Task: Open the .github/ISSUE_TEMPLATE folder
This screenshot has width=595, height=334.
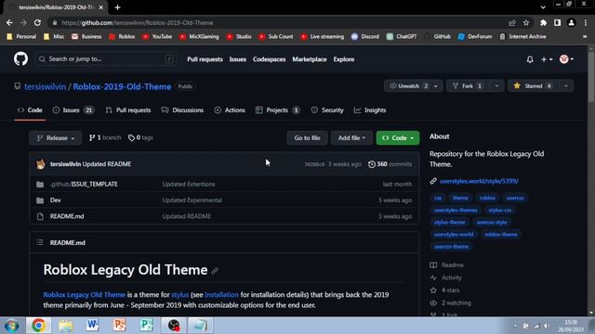Action: [84, 184]
